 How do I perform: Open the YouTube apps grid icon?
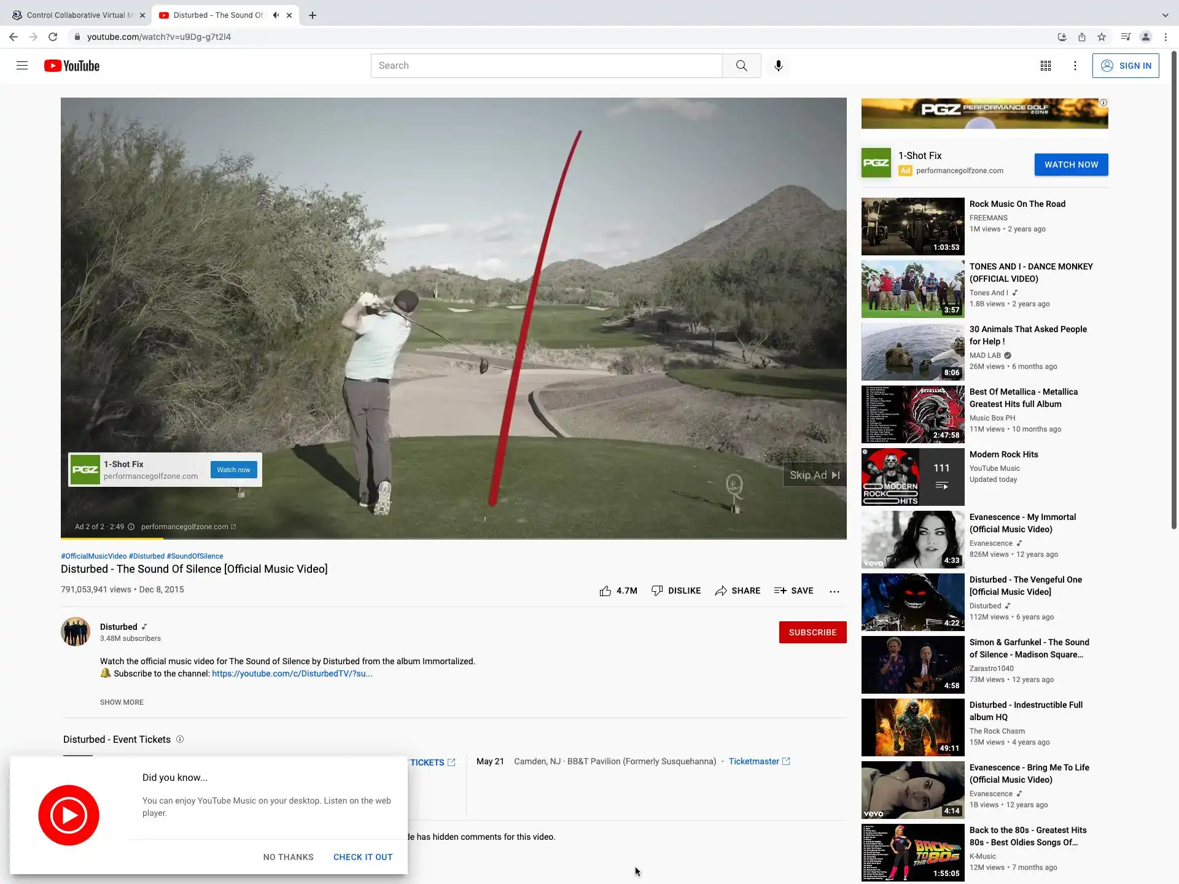click(1045, 66)
